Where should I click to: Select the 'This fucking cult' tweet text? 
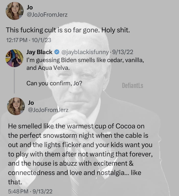pos(68,30)
